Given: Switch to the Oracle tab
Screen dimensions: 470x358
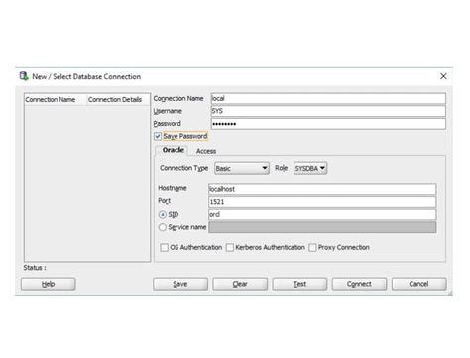Looking at the screenshot, I should tap(173, 150).
